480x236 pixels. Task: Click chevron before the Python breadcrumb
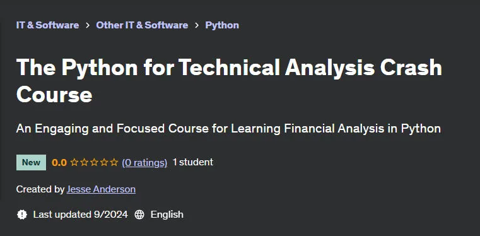coord(197,25)
